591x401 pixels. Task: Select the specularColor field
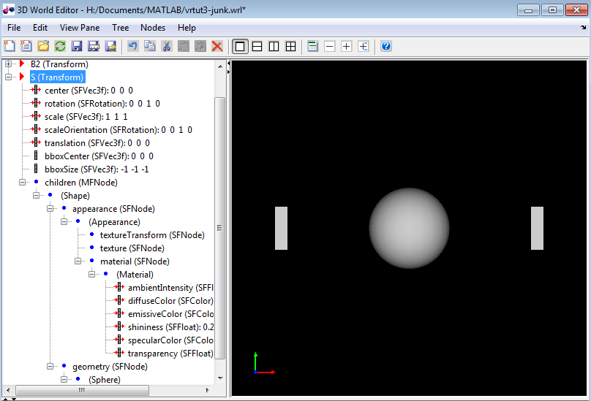point(170,340)
